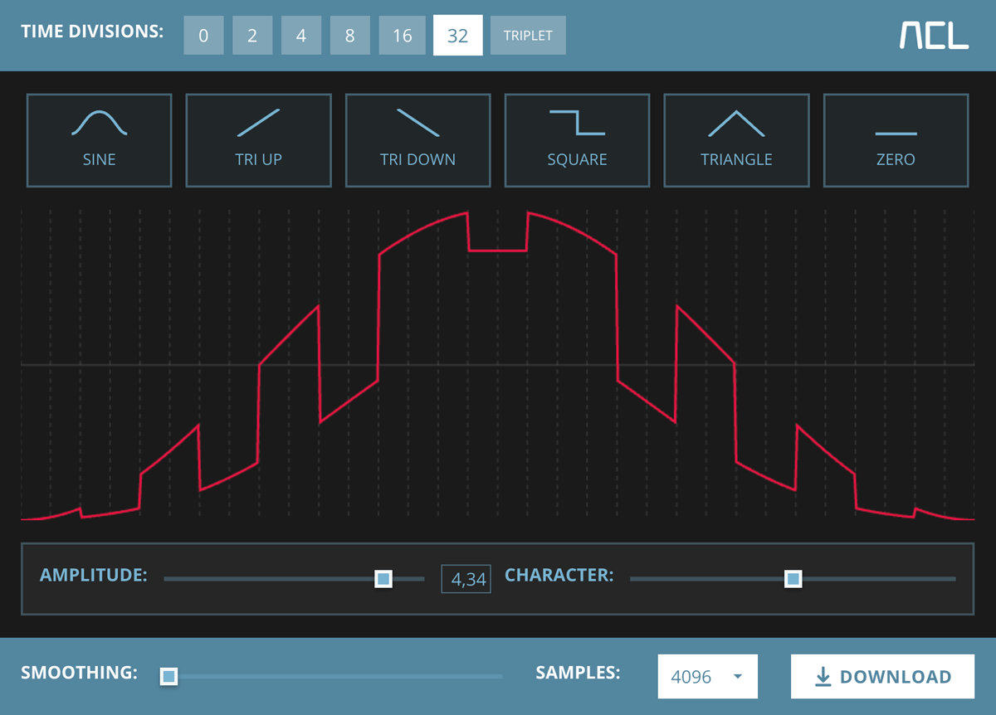Viewport: 996px width, 715px height.
Task: Select the 32 time divisions option
Action: click(457, 36)
